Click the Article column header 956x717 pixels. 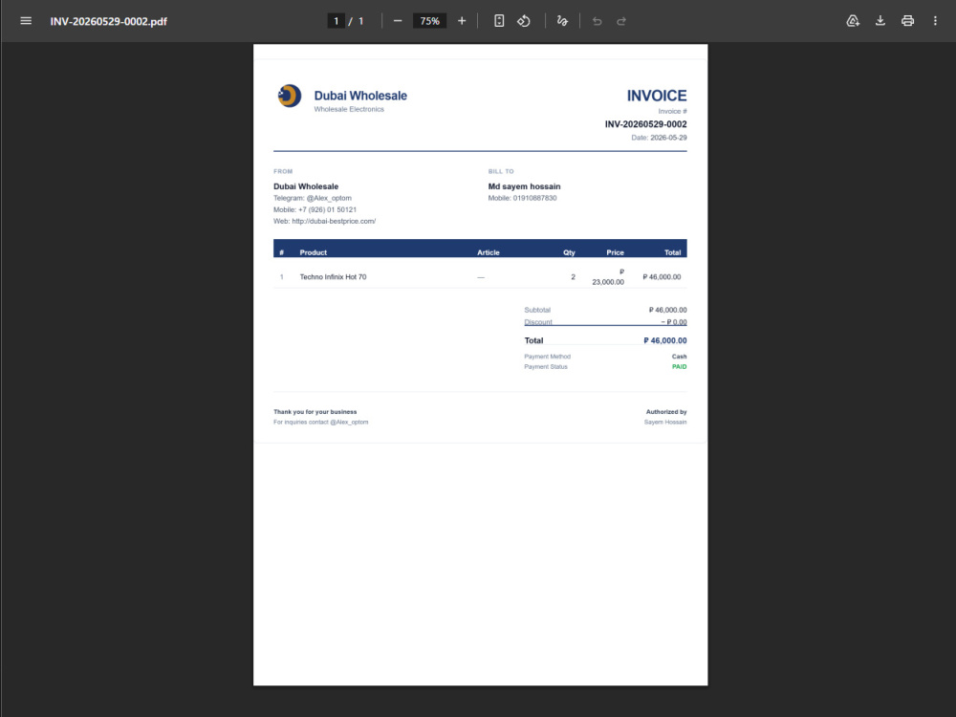click(489, 252)
